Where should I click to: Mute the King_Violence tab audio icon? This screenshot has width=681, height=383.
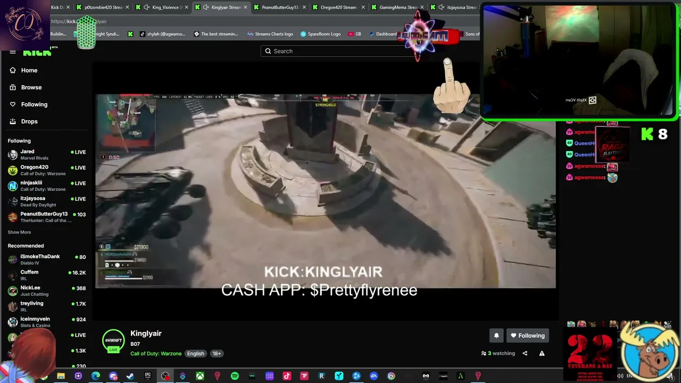[146, 7]
